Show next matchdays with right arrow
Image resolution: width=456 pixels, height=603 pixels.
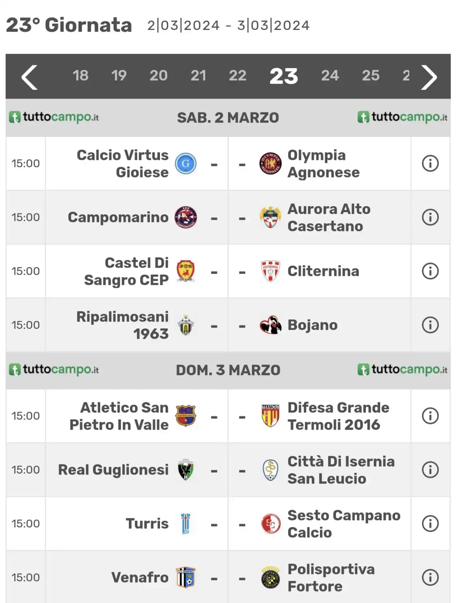tap(429, 77)
